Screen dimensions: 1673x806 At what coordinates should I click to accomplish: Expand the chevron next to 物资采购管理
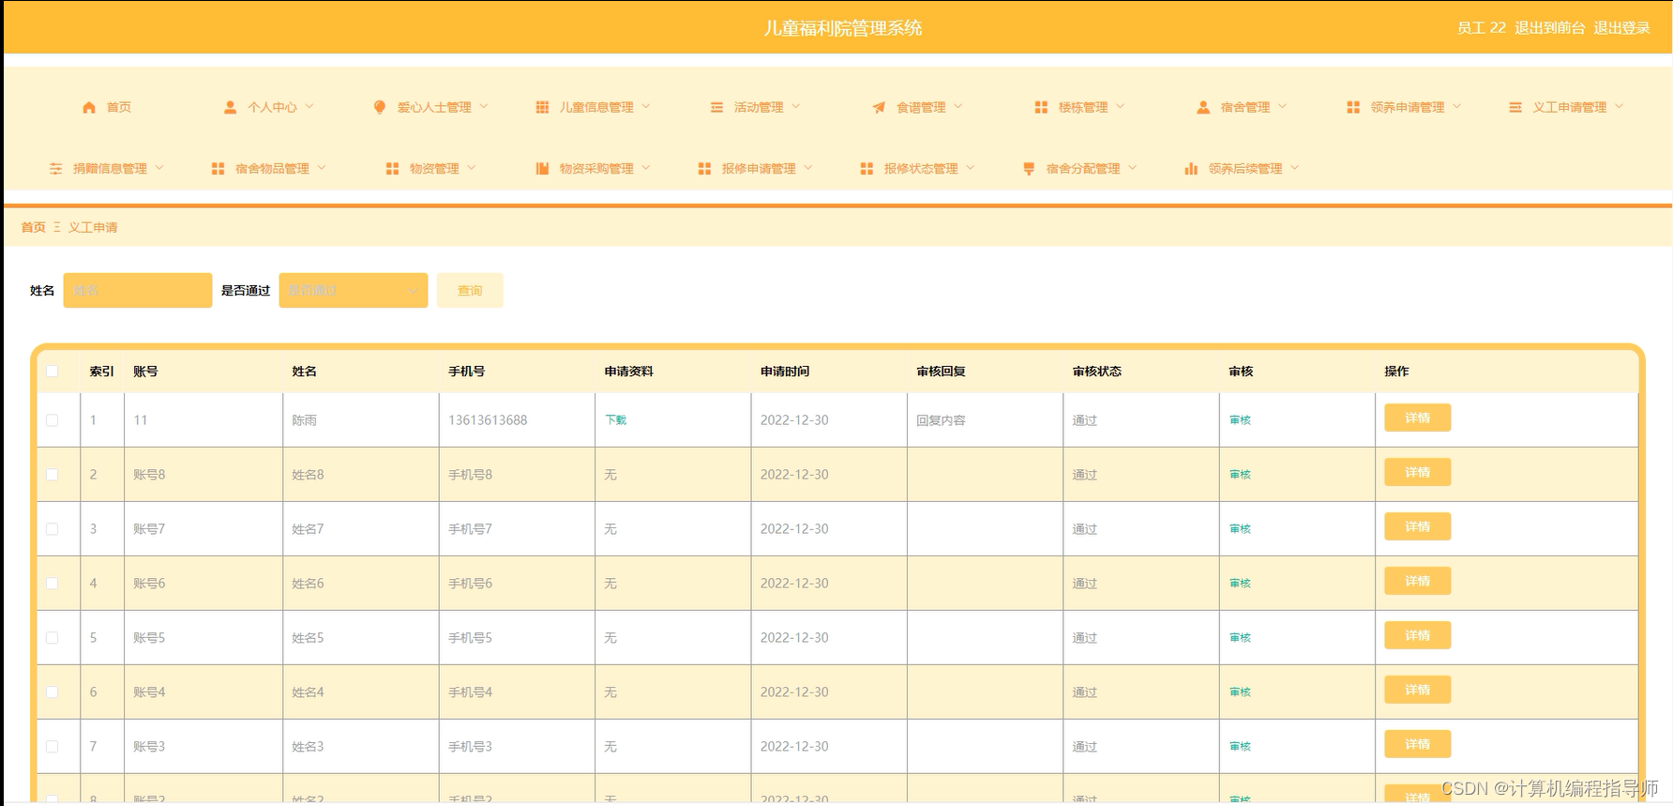tap(646, 168)
